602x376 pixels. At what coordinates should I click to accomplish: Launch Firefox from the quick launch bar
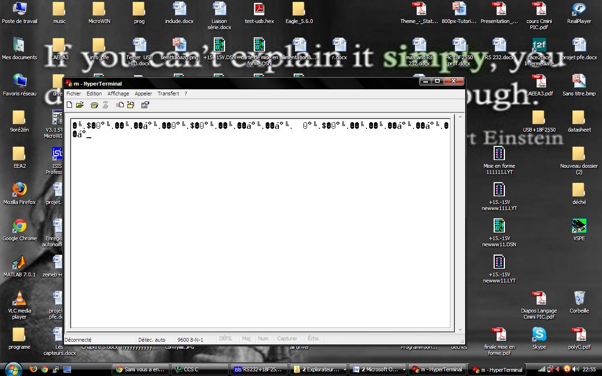click(x=33, y=369)
